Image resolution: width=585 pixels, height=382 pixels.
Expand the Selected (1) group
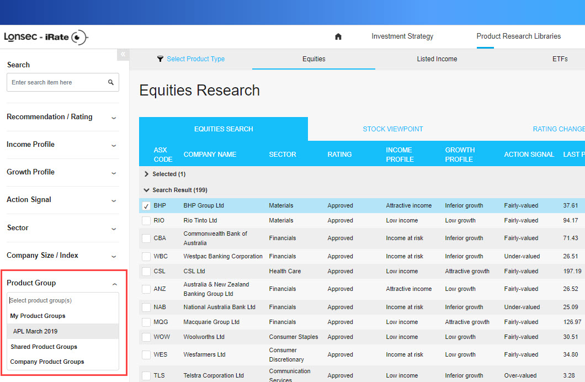(147, 174)
